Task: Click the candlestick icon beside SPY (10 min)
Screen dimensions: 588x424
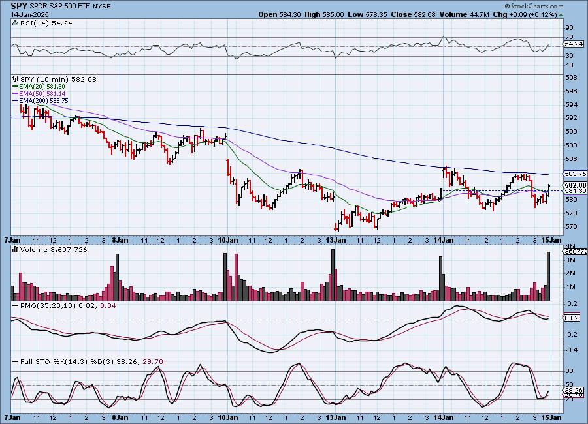Action: click(x=16, y=80)
